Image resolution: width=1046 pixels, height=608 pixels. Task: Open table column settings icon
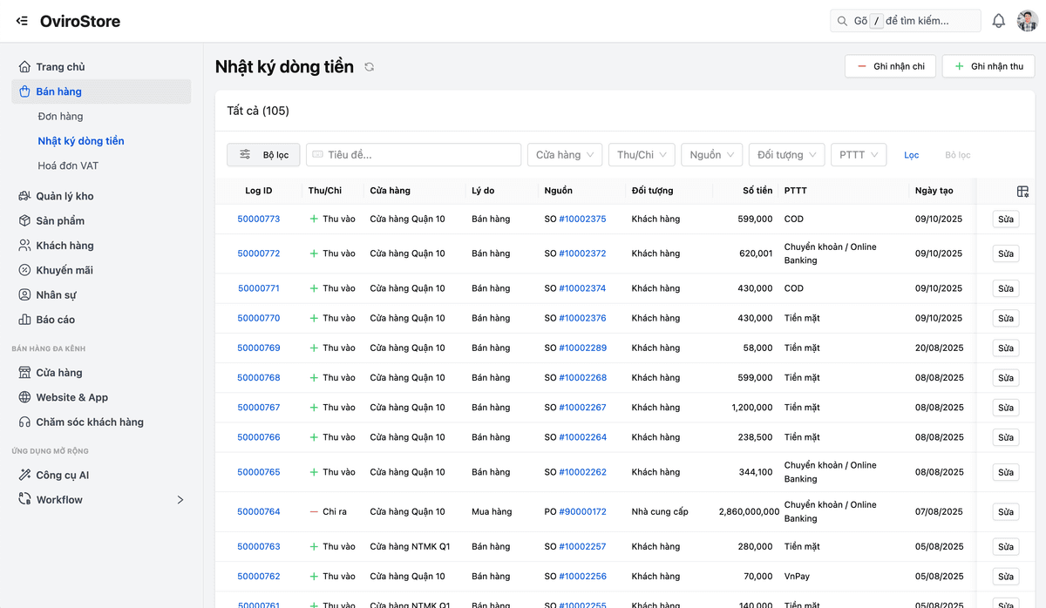(x=1022, y=192)
